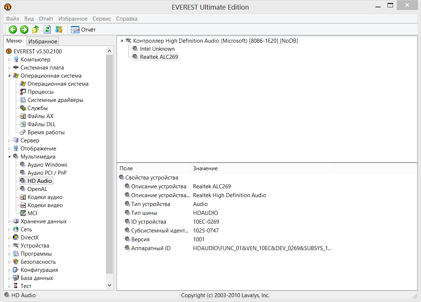Click the Значение column header
The height and width of the screenshot is (302, 421).
point(205,168)
